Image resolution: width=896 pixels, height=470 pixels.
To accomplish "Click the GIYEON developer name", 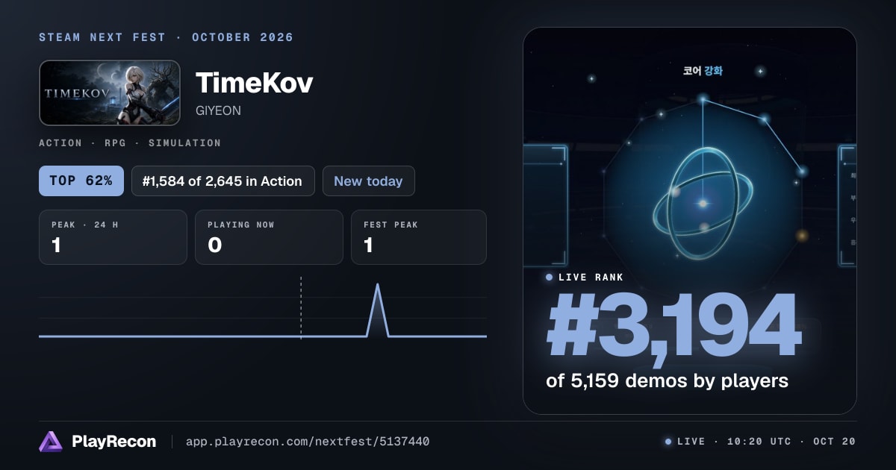I will 218,110.
